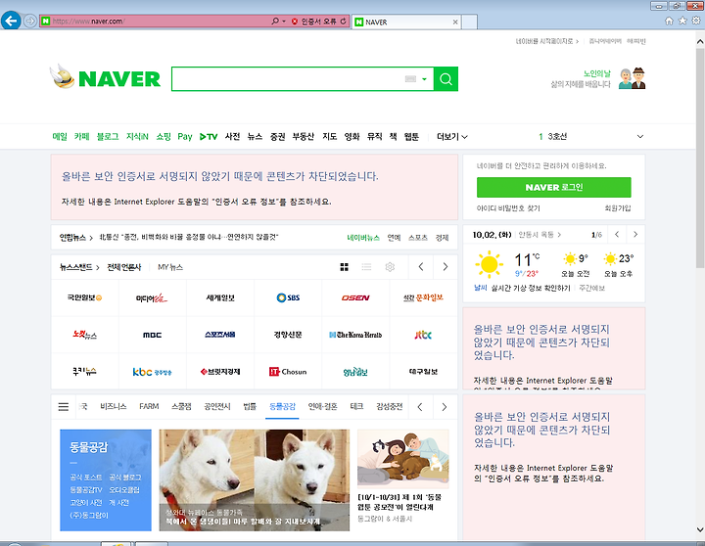Go back with the browser Back arrow
705x546 pixels.
point(11,21)
